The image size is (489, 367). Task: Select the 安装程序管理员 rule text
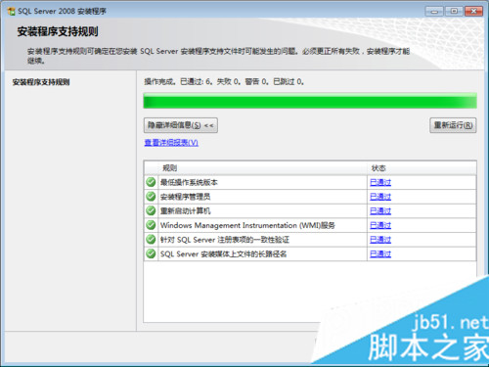pyautogui.click(x=185, y=197)
